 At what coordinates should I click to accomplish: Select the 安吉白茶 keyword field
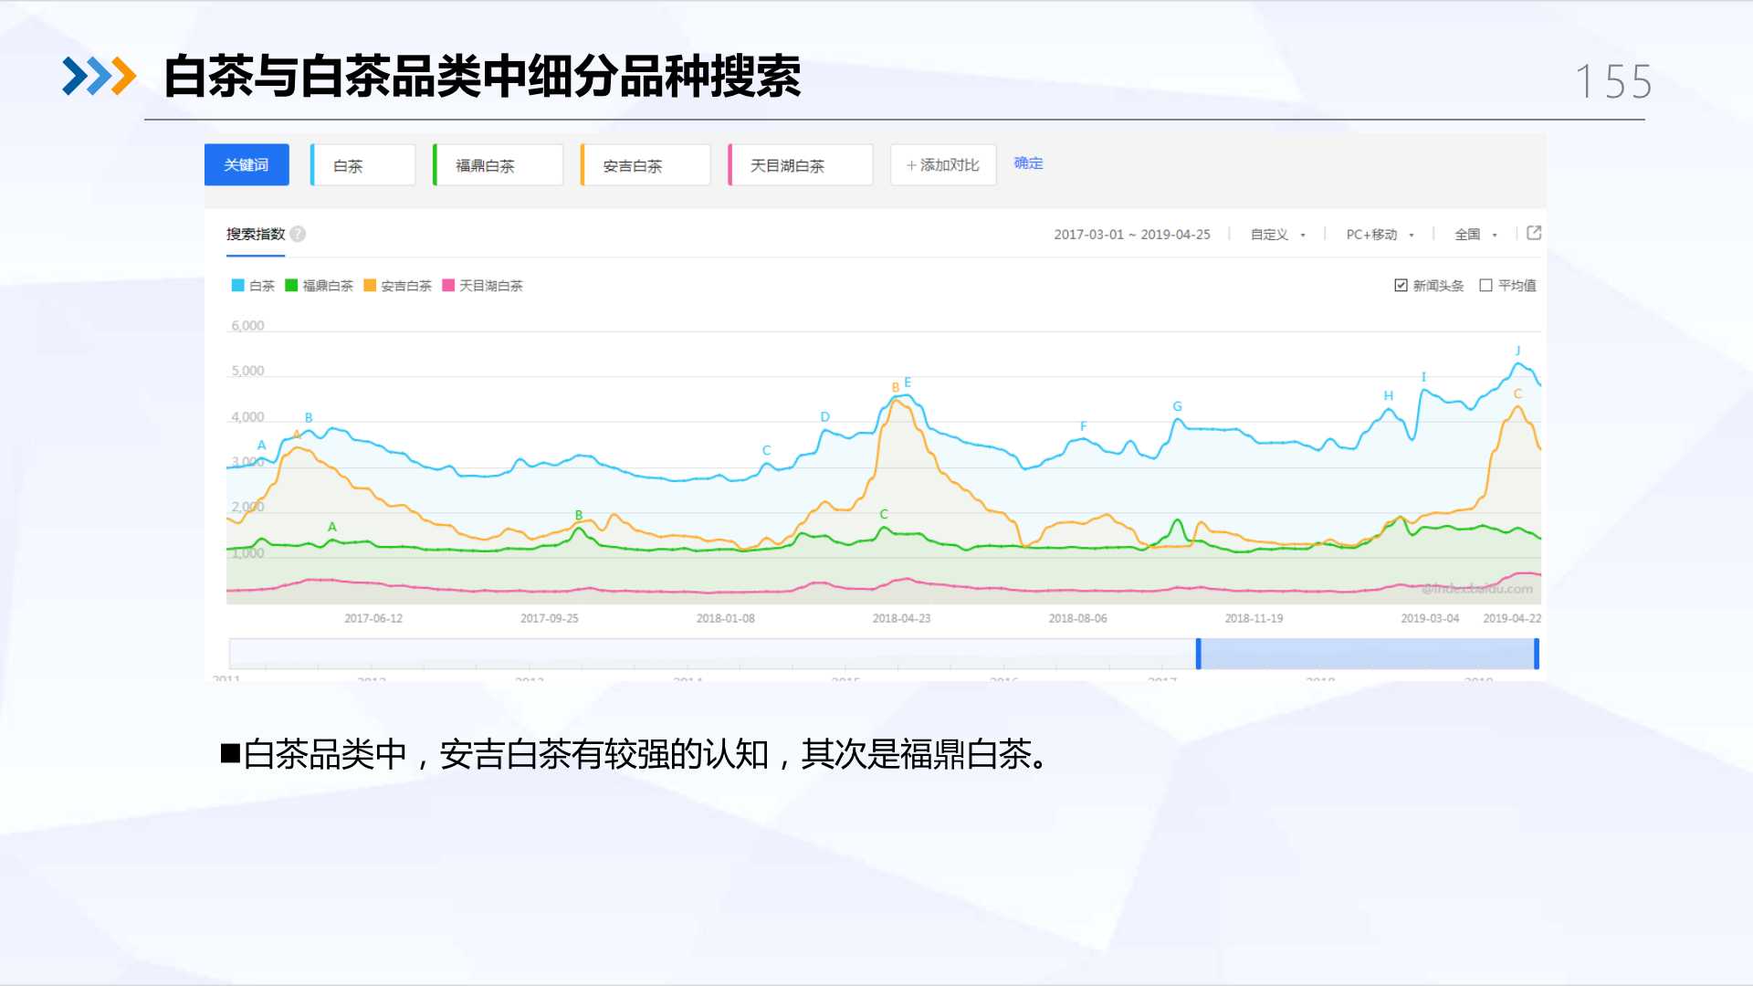[646, 165]
